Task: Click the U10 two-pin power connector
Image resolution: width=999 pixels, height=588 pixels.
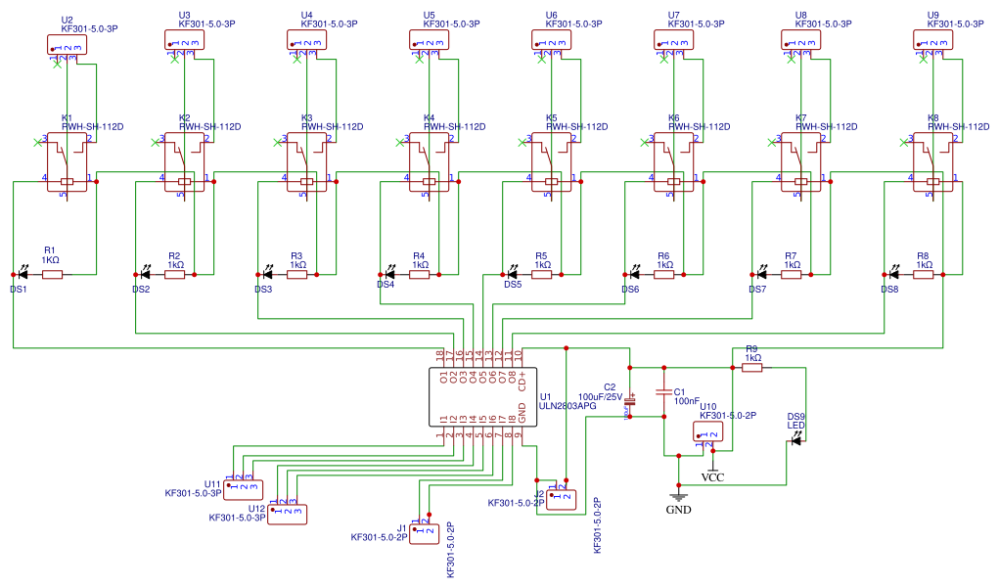Action: (707, 431)
